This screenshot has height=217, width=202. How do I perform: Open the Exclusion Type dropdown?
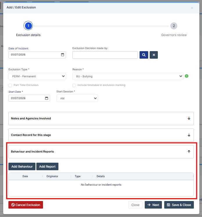click(37, 76)
